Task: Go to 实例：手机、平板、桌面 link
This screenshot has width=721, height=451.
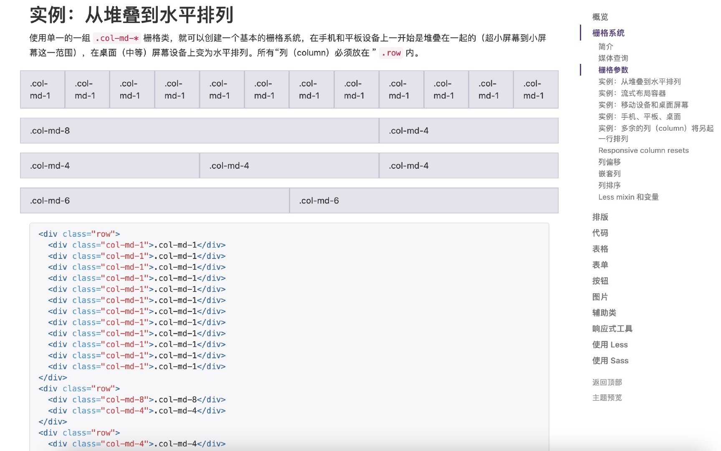Action: click(640, 117)
